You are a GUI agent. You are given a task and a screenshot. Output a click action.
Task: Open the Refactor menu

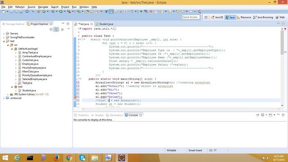tap(20, 7)
